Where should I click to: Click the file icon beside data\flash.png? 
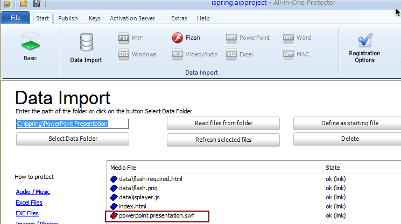[114, 189]
